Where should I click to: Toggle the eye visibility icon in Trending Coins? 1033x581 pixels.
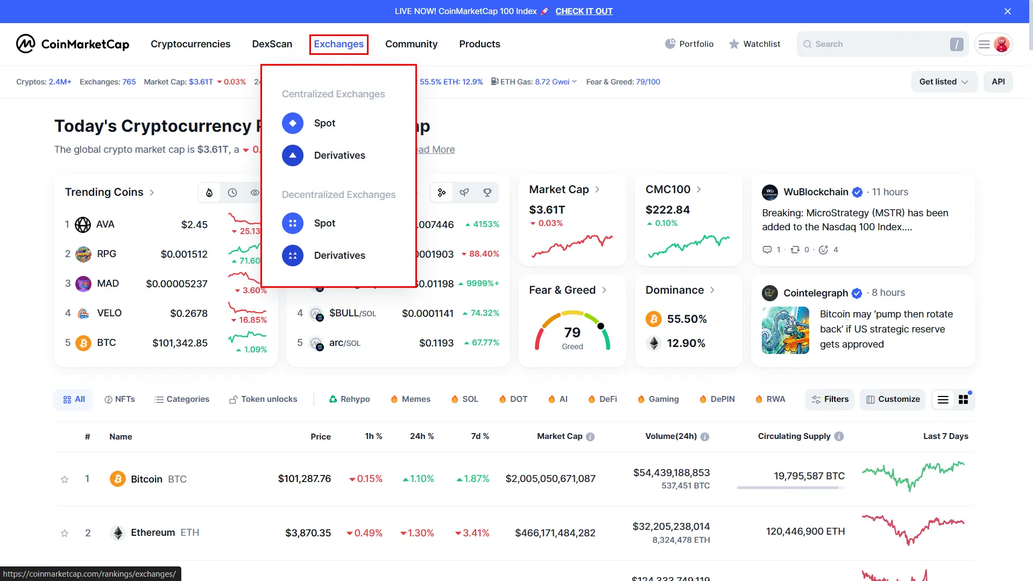(x=254, y=192)
